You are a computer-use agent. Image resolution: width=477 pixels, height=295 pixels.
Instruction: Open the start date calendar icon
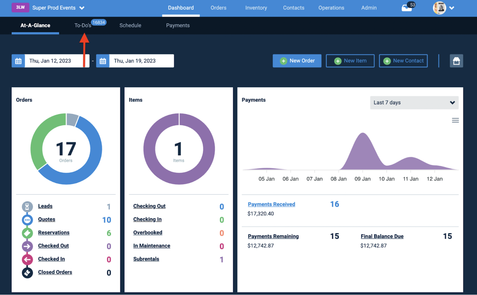[x=18, y=61]
